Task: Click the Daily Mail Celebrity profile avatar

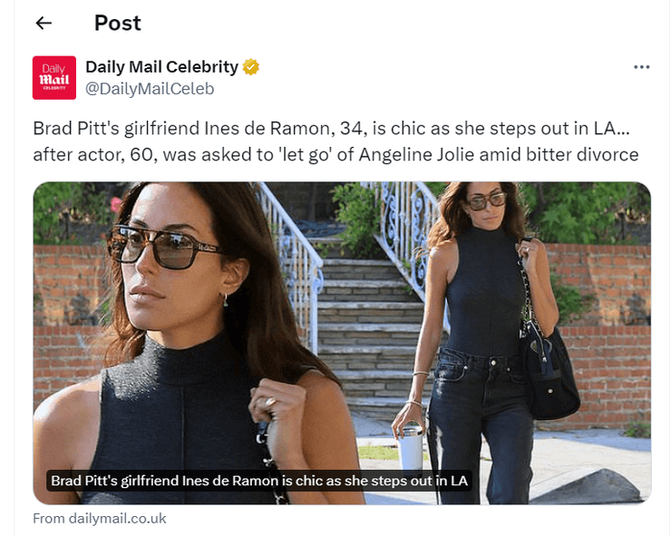Action: point(54,78)
